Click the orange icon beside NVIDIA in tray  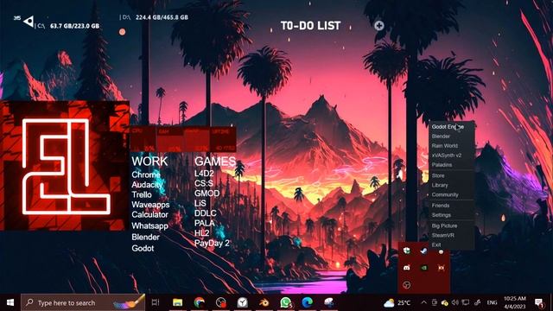[x=441, y=268]
